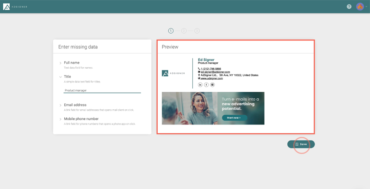Go to step 2 indicator
This screenshot has width=370, height=189.
[x=184, y=31]
